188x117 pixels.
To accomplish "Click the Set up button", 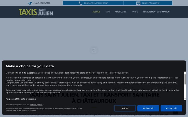I will point(125,108).
